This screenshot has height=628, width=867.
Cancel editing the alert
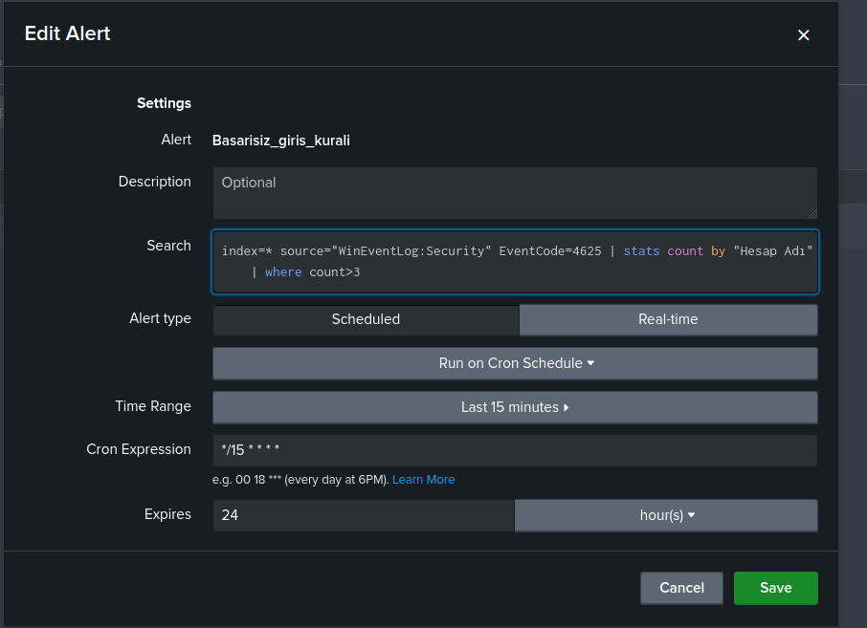pyautogui.click(x=681, y=588)
